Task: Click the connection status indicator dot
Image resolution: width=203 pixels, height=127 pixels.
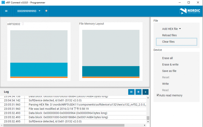Action: pyautogui.click(x=46, y=11)
